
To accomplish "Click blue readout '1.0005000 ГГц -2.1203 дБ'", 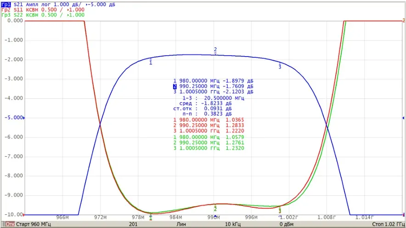I will pyautogui.click(x=216, y=92).
